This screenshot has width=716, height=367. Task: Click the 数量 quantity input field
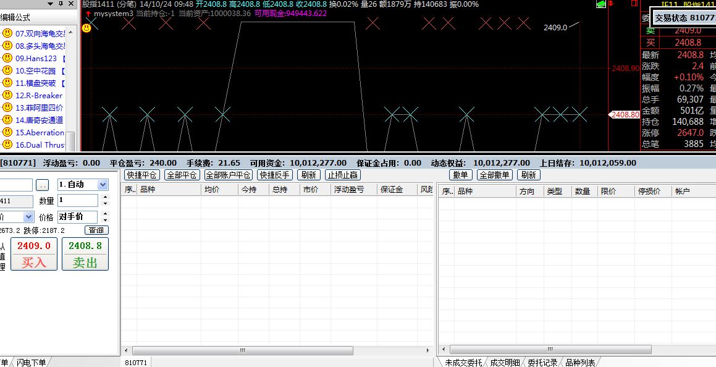click(x=78, y=200)
